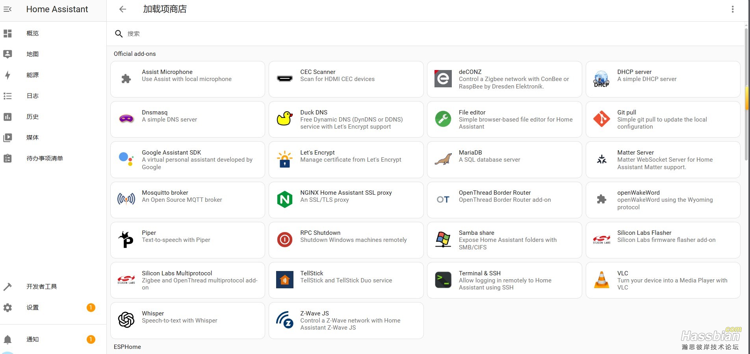Open 媒体 media in sidebar
The image size is (750, 354).
pyautogui.click(x=53, y=138)
